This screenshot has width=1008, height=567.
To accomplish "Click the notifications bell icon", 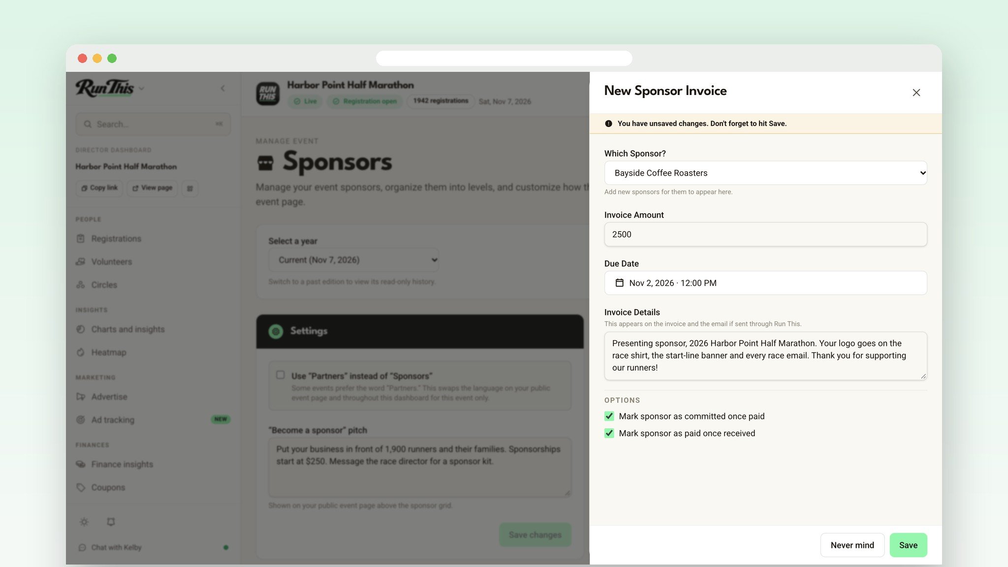I will click(x=111, y=522).
